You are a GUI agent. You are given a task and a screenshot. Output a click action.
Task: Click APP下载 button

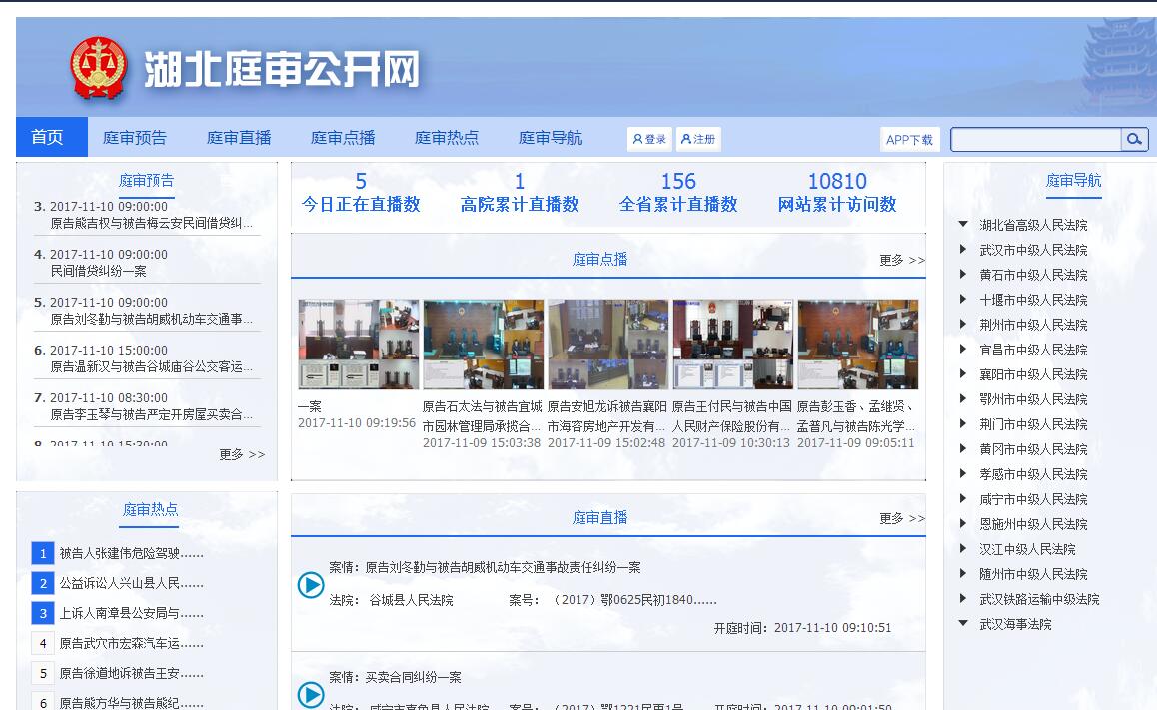[x=909, y=140]
